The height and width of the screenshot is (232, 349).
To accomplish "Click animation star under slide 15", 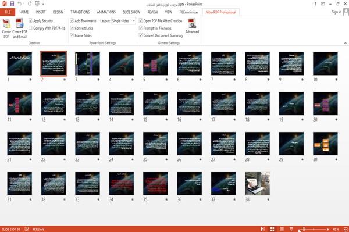I will [166, 120].
